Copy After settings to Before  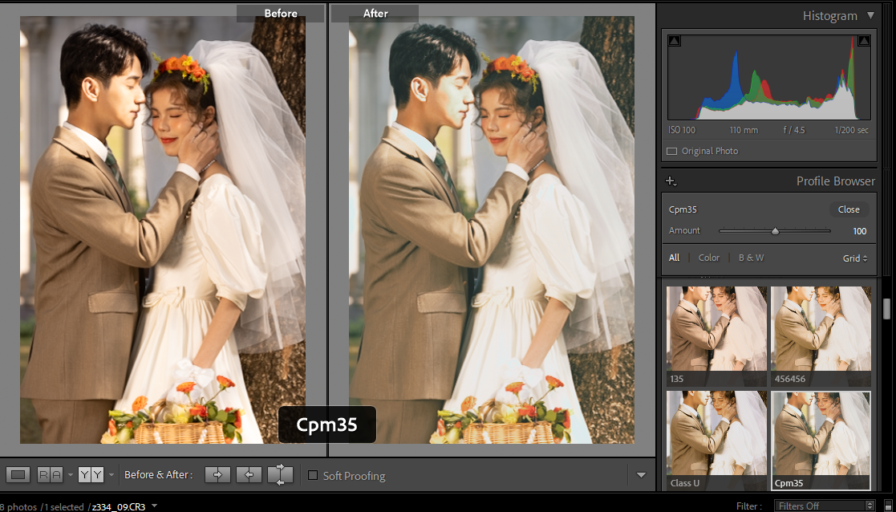tap(248, 475)
